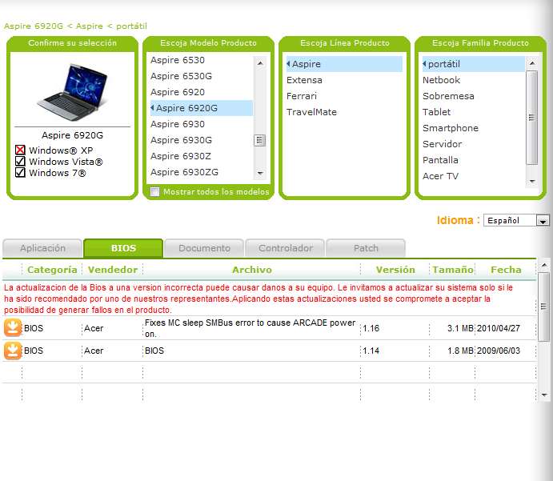Viewport: 553px width, 481px height.
Task: Click family list scroll up arrow
Action: (x=532, y=62)
